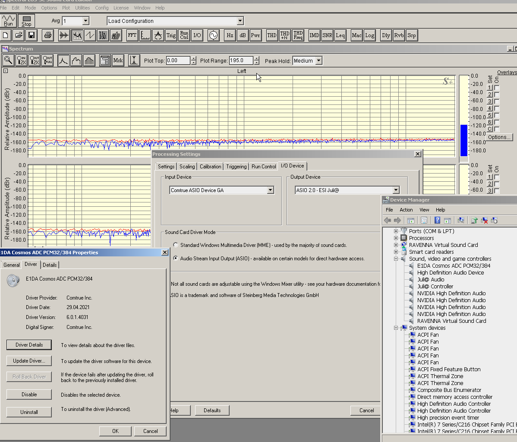The image size is (517, 442).
Task: Click the Uninstall button in Properties dialog
Action: [29, 412]
